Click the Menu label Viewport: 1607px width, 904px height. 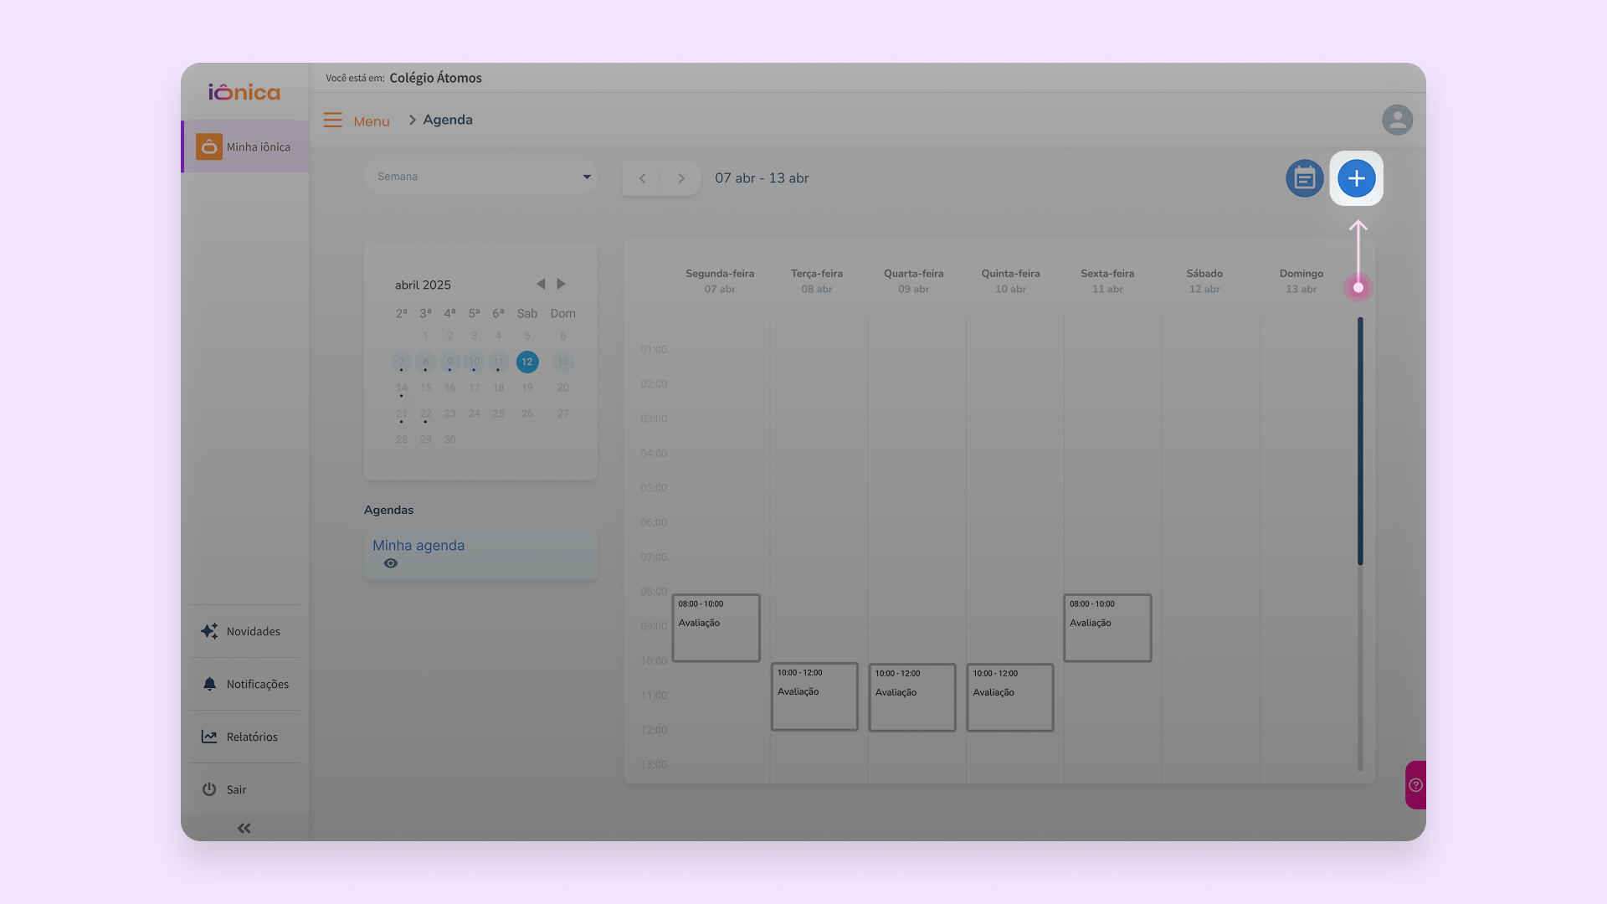372,121
